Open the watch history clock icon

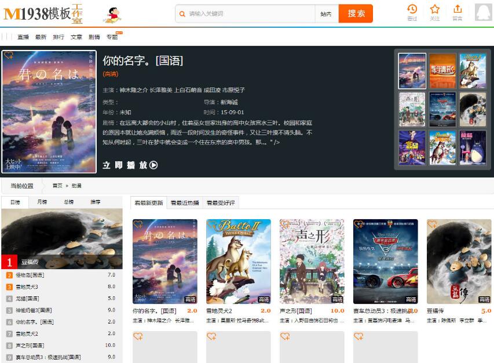[x=412, y=9]
